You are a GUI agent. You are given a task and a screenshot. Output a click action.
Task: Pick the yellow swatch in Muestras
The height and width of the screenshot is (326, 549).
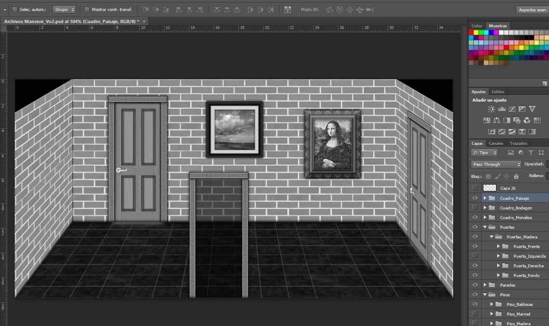[x=476, y=33]
